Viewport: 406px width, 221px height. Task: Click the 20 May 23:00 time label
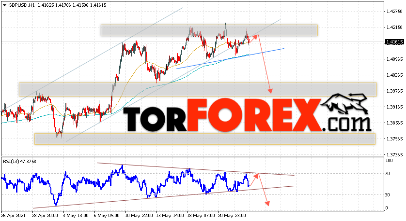click(x=231, y=216)
